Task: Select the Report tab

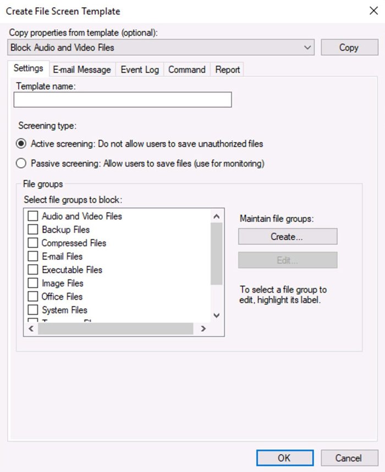Action: pyautogui.click(x=228, y=70)
